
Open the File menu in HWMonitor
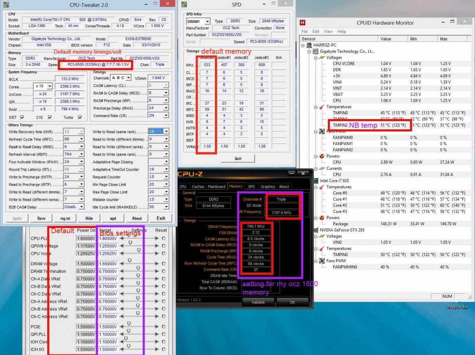click(304, 31)
